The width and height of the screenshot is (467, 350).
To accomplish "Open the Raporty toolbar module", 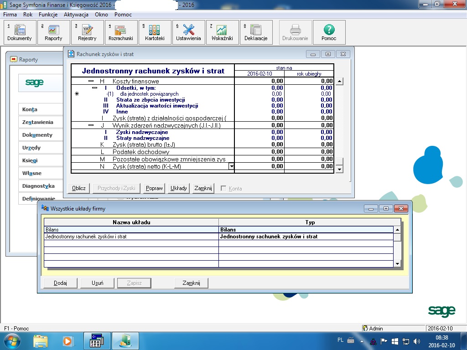I will pyautogui.click(x=54, y=32).
